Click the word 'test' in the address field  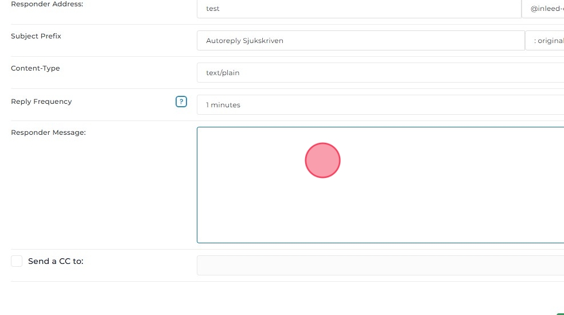tap(213, 9)
